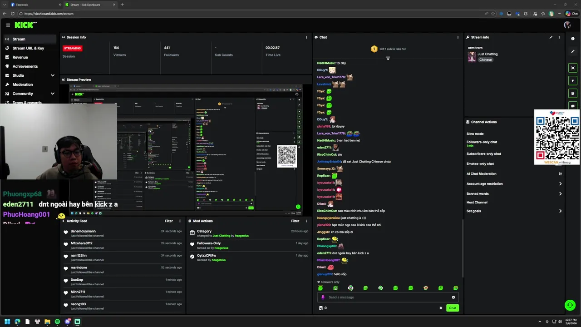Open the browser tab list dropdown

pyautogui.click(x=5, y=5)
